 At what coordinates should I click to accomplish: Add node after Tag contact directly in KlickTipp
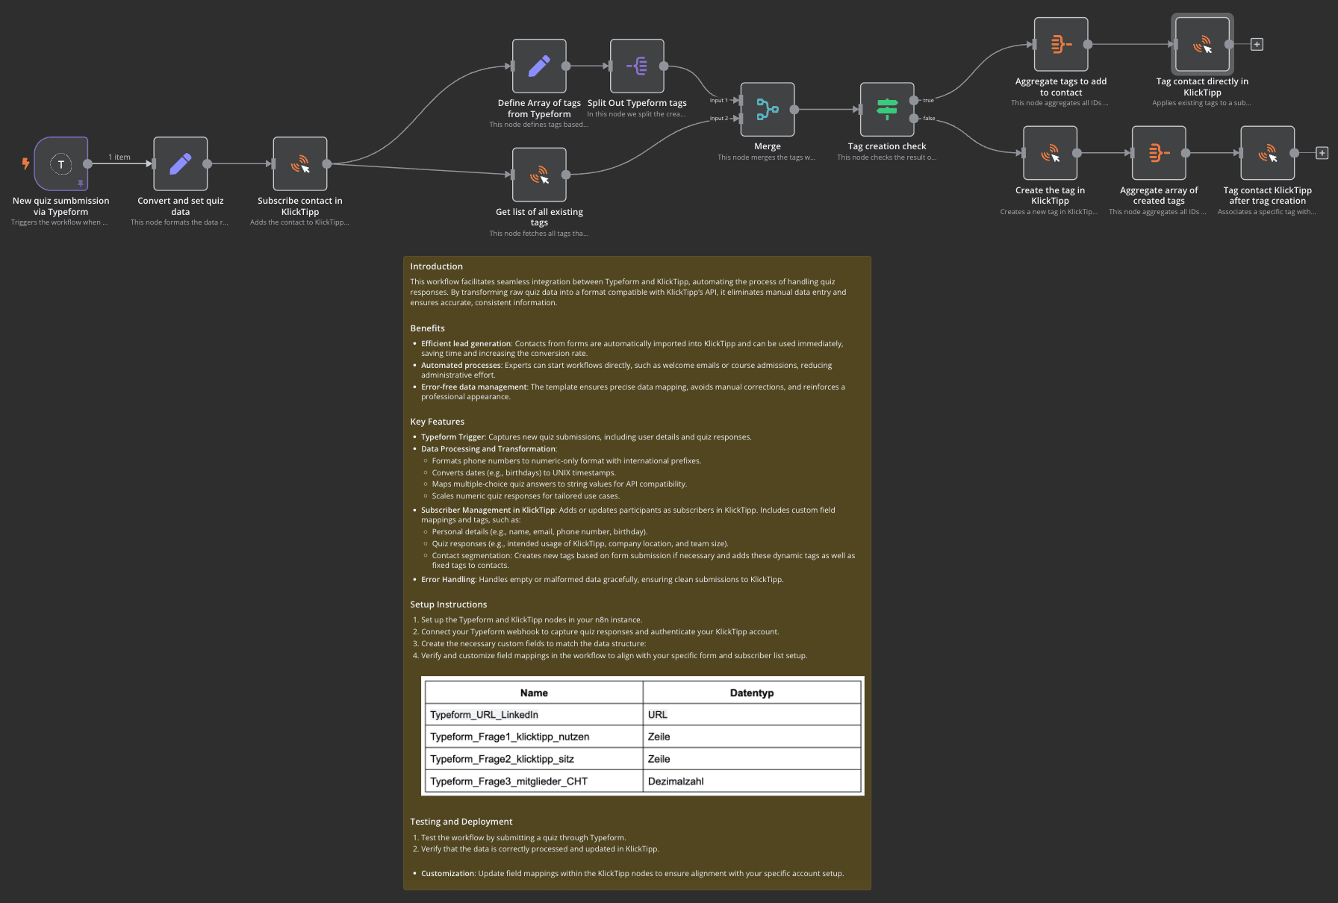click(x=1257, y=45)
